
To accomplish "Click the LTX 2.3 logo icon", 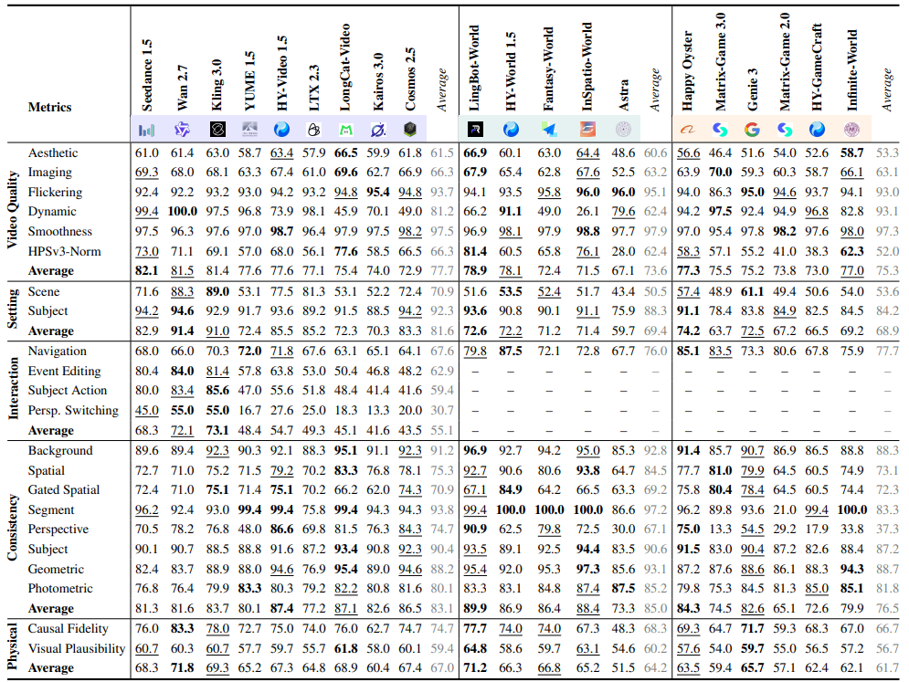I will point(313,130).
